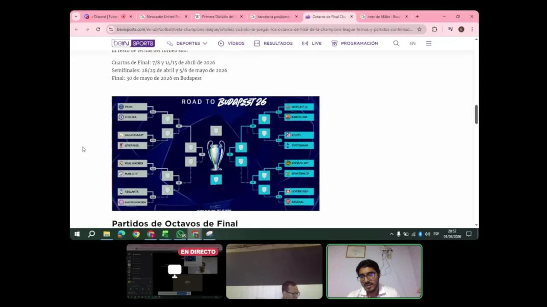The height and width of the screenshot is (307, 547).
Task: Click the microphone icon in system tray
Action: point(399,234)
